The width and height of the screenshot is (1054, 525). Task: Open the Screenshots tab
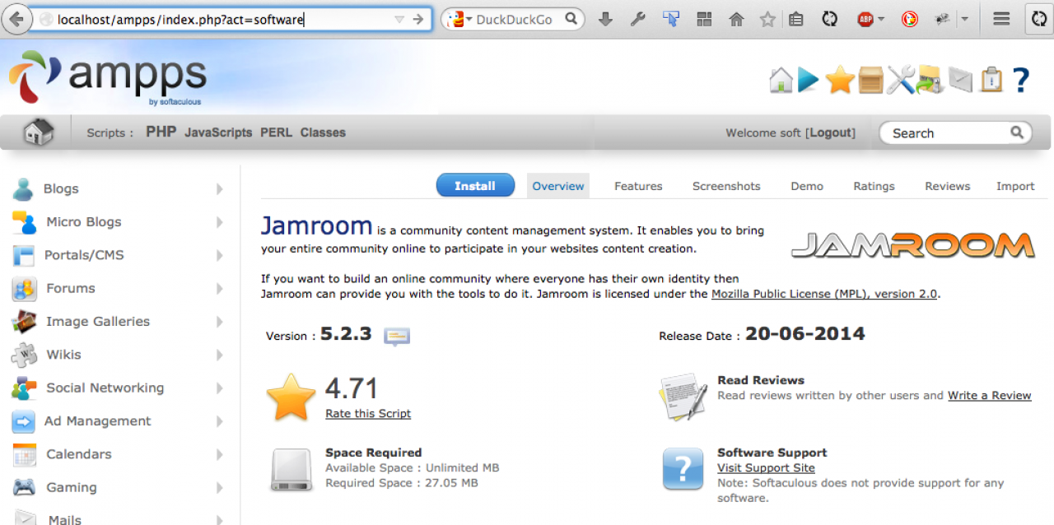[726, 186]
